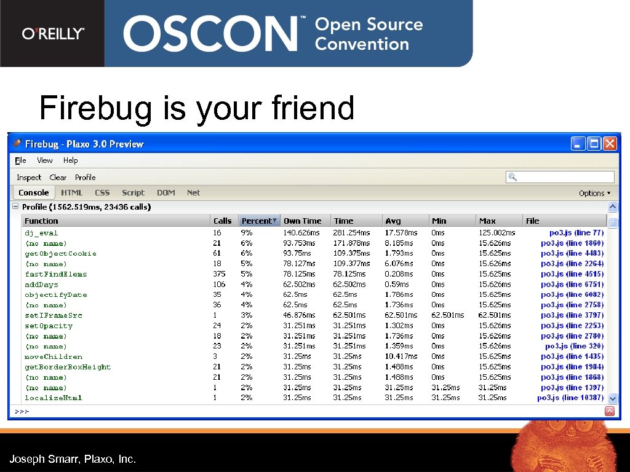Click Profile to start profiling

[x=85, y=177]
